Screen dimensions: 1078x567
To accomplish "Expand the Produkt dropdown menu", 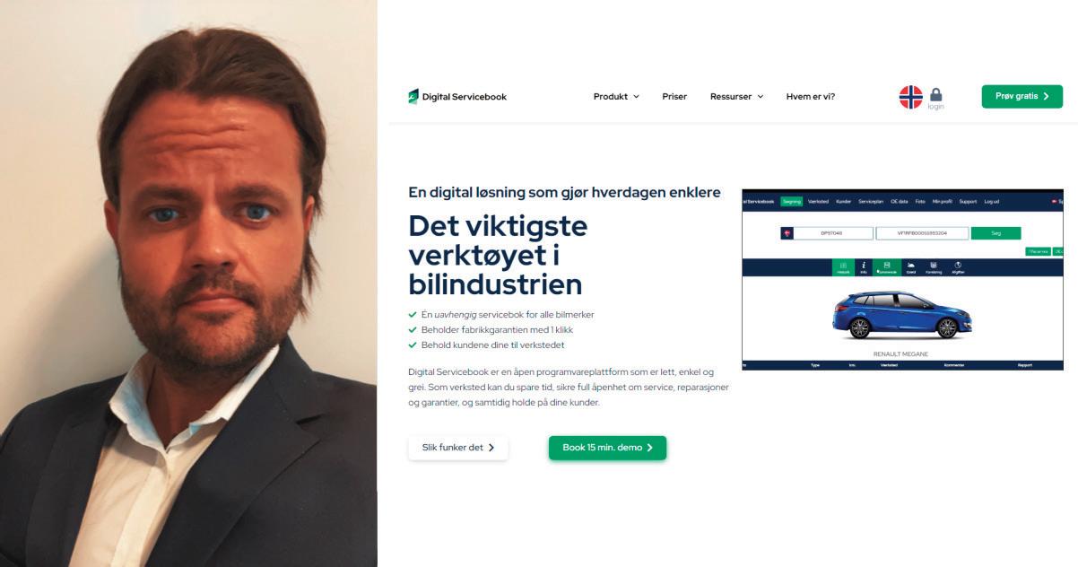I will click(616, 97).
